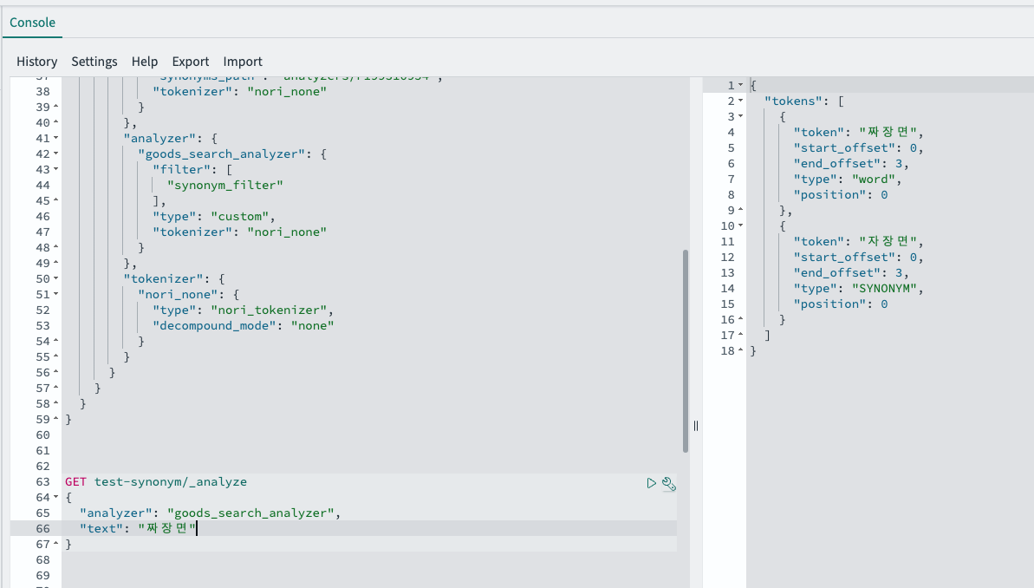Click empty editor line 61
The width and height of the screenshot is (1034, 588).
(369, 451)
